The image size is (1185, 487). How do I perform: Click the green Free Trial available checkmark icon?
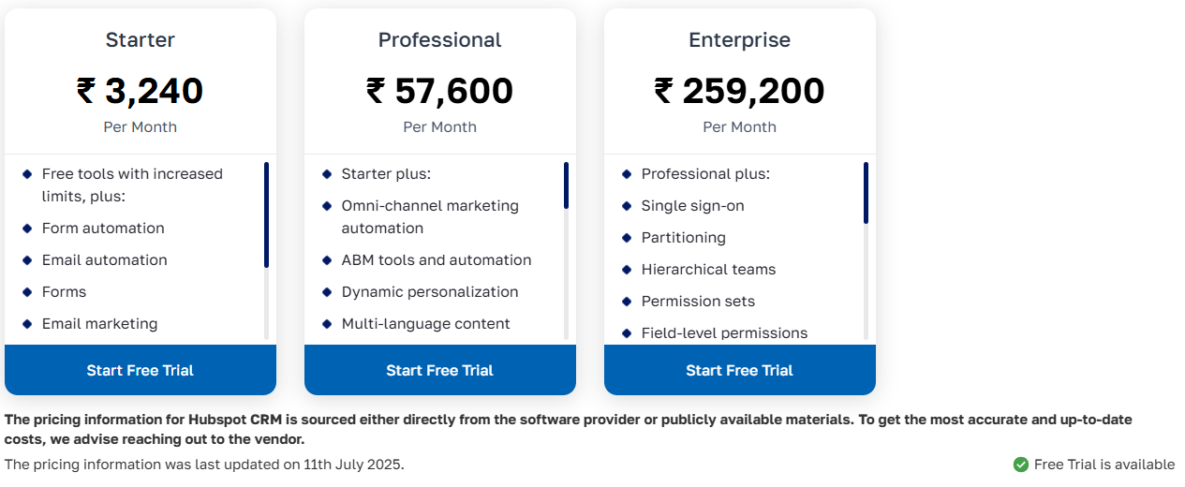pos(1021,465)
